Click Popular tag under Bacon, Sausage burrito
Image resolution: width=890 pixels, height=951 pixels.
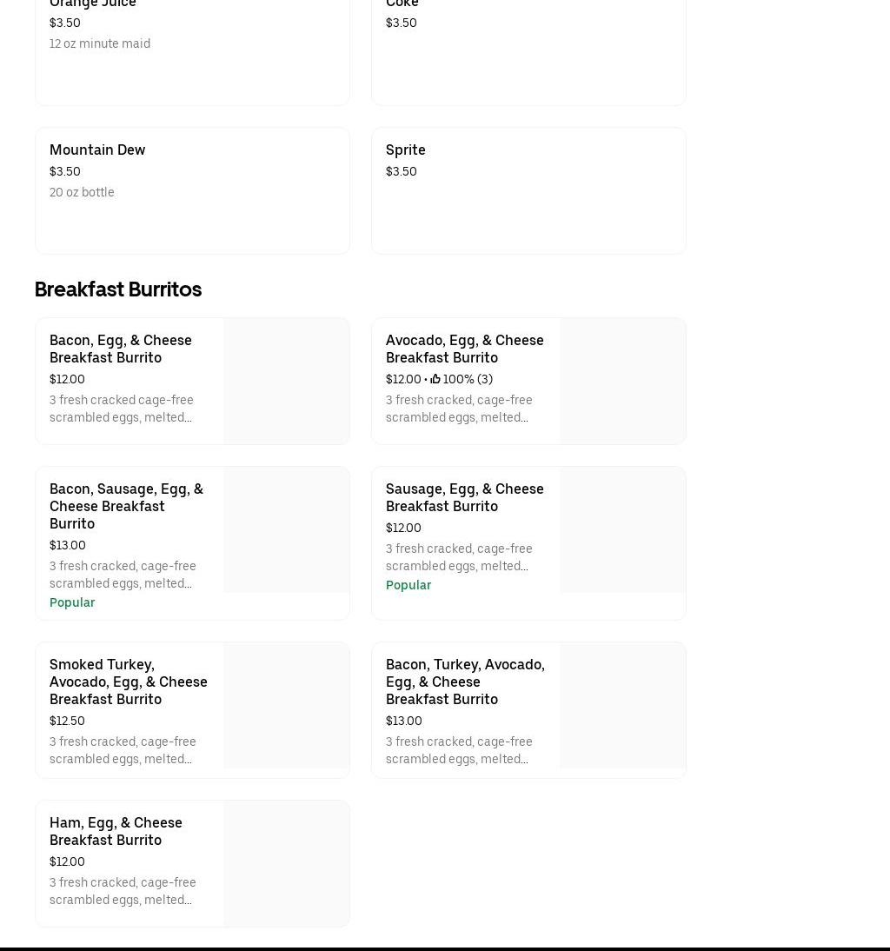coord(72,602)
